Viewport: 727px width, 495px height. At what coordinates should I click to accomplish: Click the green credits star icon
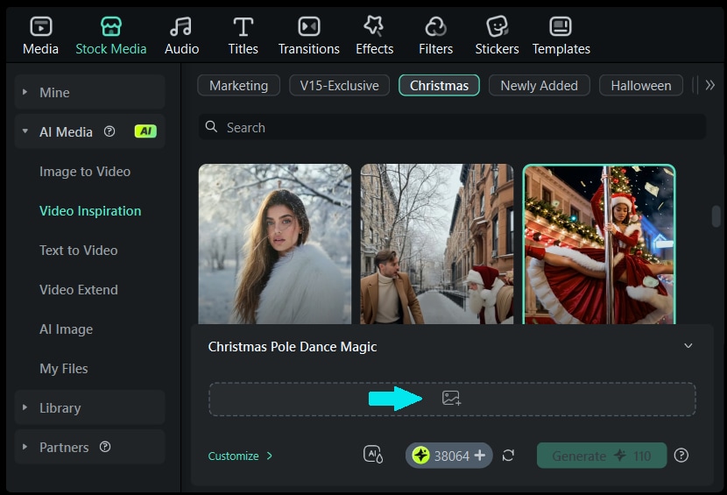(x=421, y=455)
